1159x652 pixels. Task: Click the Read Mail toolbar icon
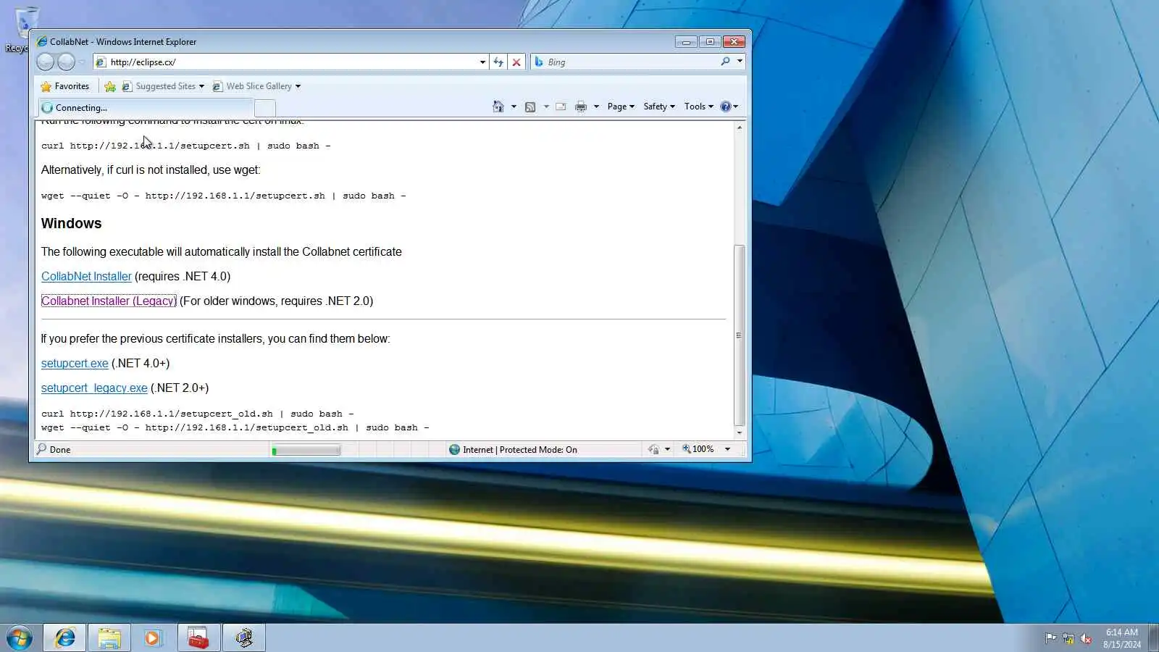(561, 106)
